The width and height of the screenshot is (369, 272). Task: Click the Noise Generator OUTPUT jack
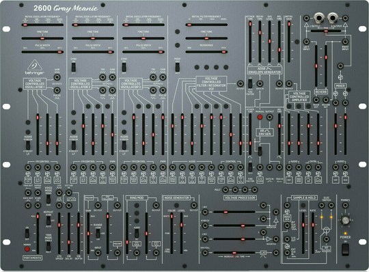[x=193, y=205]
